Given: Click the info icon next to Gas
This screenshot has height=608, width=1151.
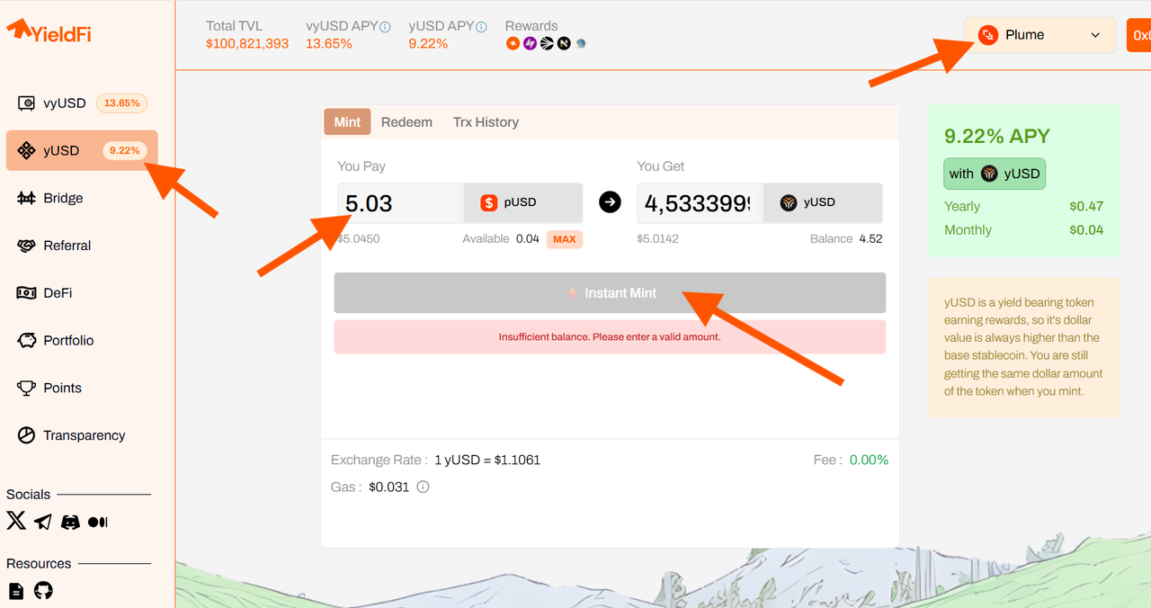Looking at the screenshot, I should pos(423,487).
